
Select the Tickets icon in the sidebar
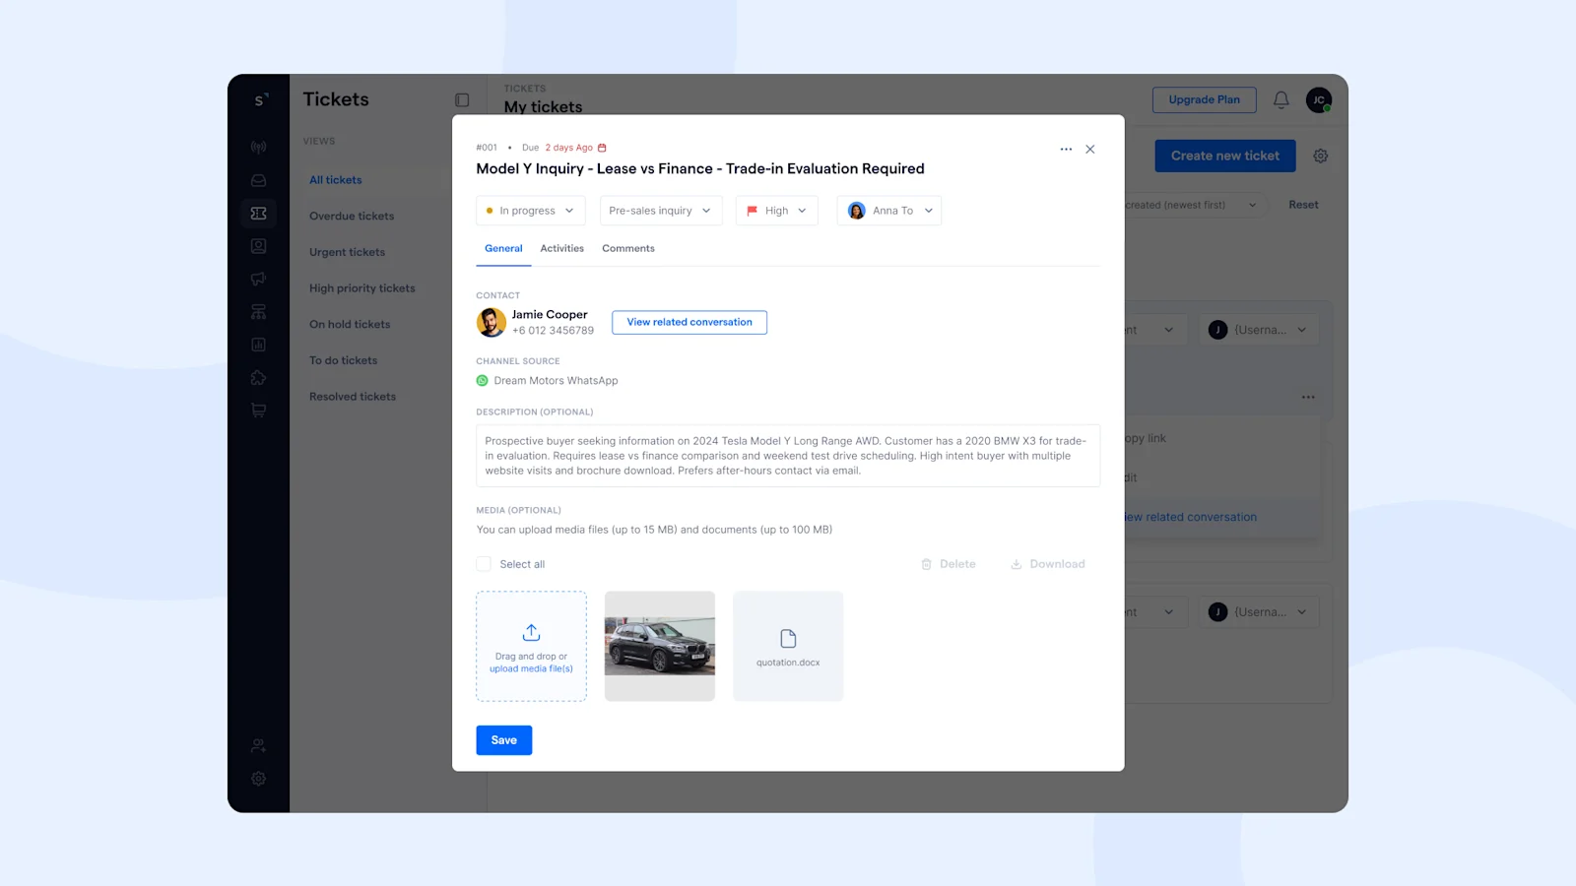point(258,213)
